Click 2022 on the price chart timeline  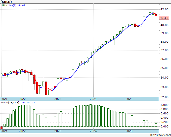point(22,99)
